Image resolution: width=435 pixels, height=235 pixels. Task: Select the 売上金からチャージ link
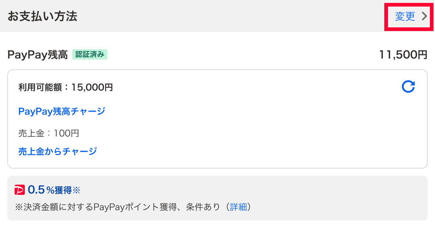point(58,151)
